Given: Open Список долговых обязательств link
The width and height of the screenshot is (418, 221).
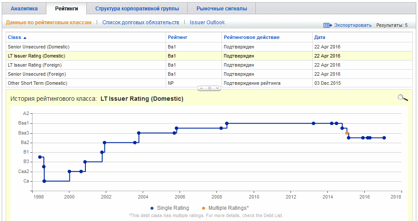Looking at the screenshot, I should [x=140, y=22].
